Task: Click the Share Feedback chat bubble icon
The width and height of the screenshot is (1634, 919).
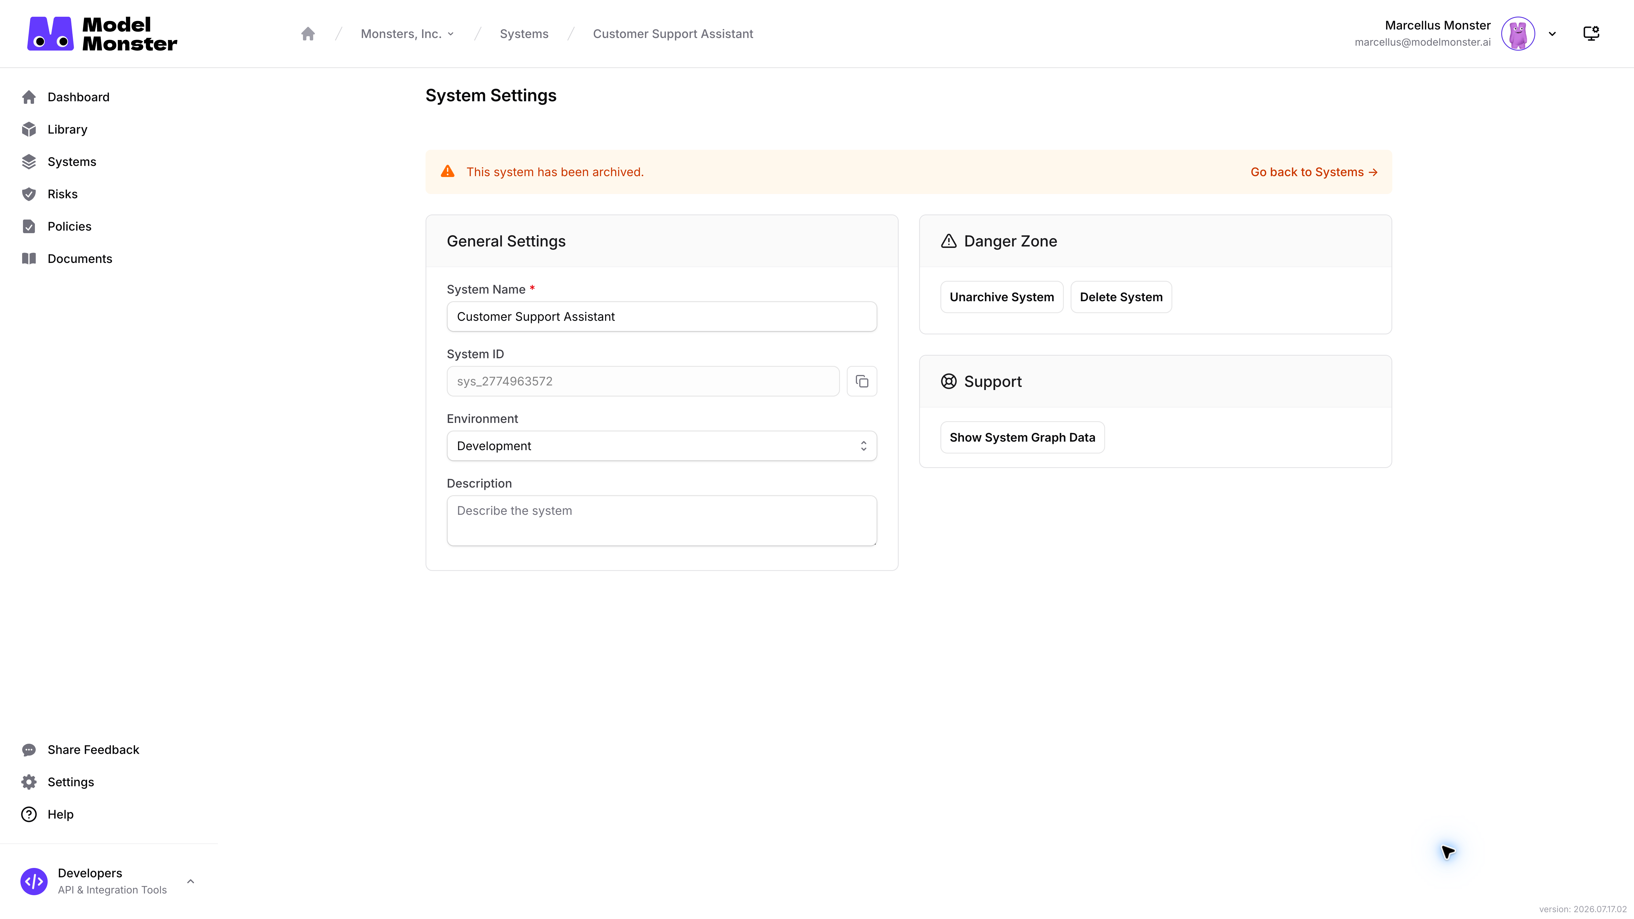Action: pyautogui.click(x=29, y=750)
